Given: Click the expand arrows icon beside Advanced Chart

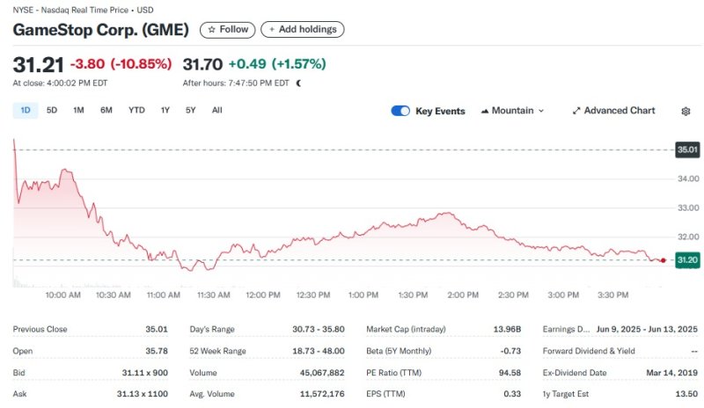Looking at the screenshot, I should pos(576,111).
